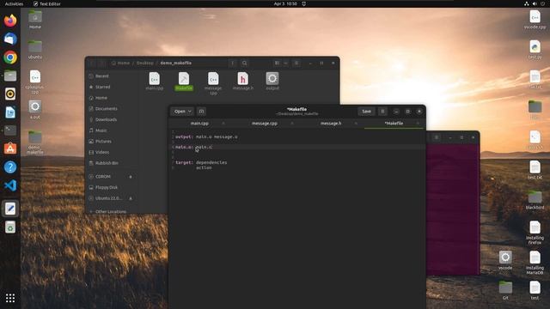This screenshot has height=309, width=550.
Task: Select blackbird folder on desktop
Action: pos(535,200)
